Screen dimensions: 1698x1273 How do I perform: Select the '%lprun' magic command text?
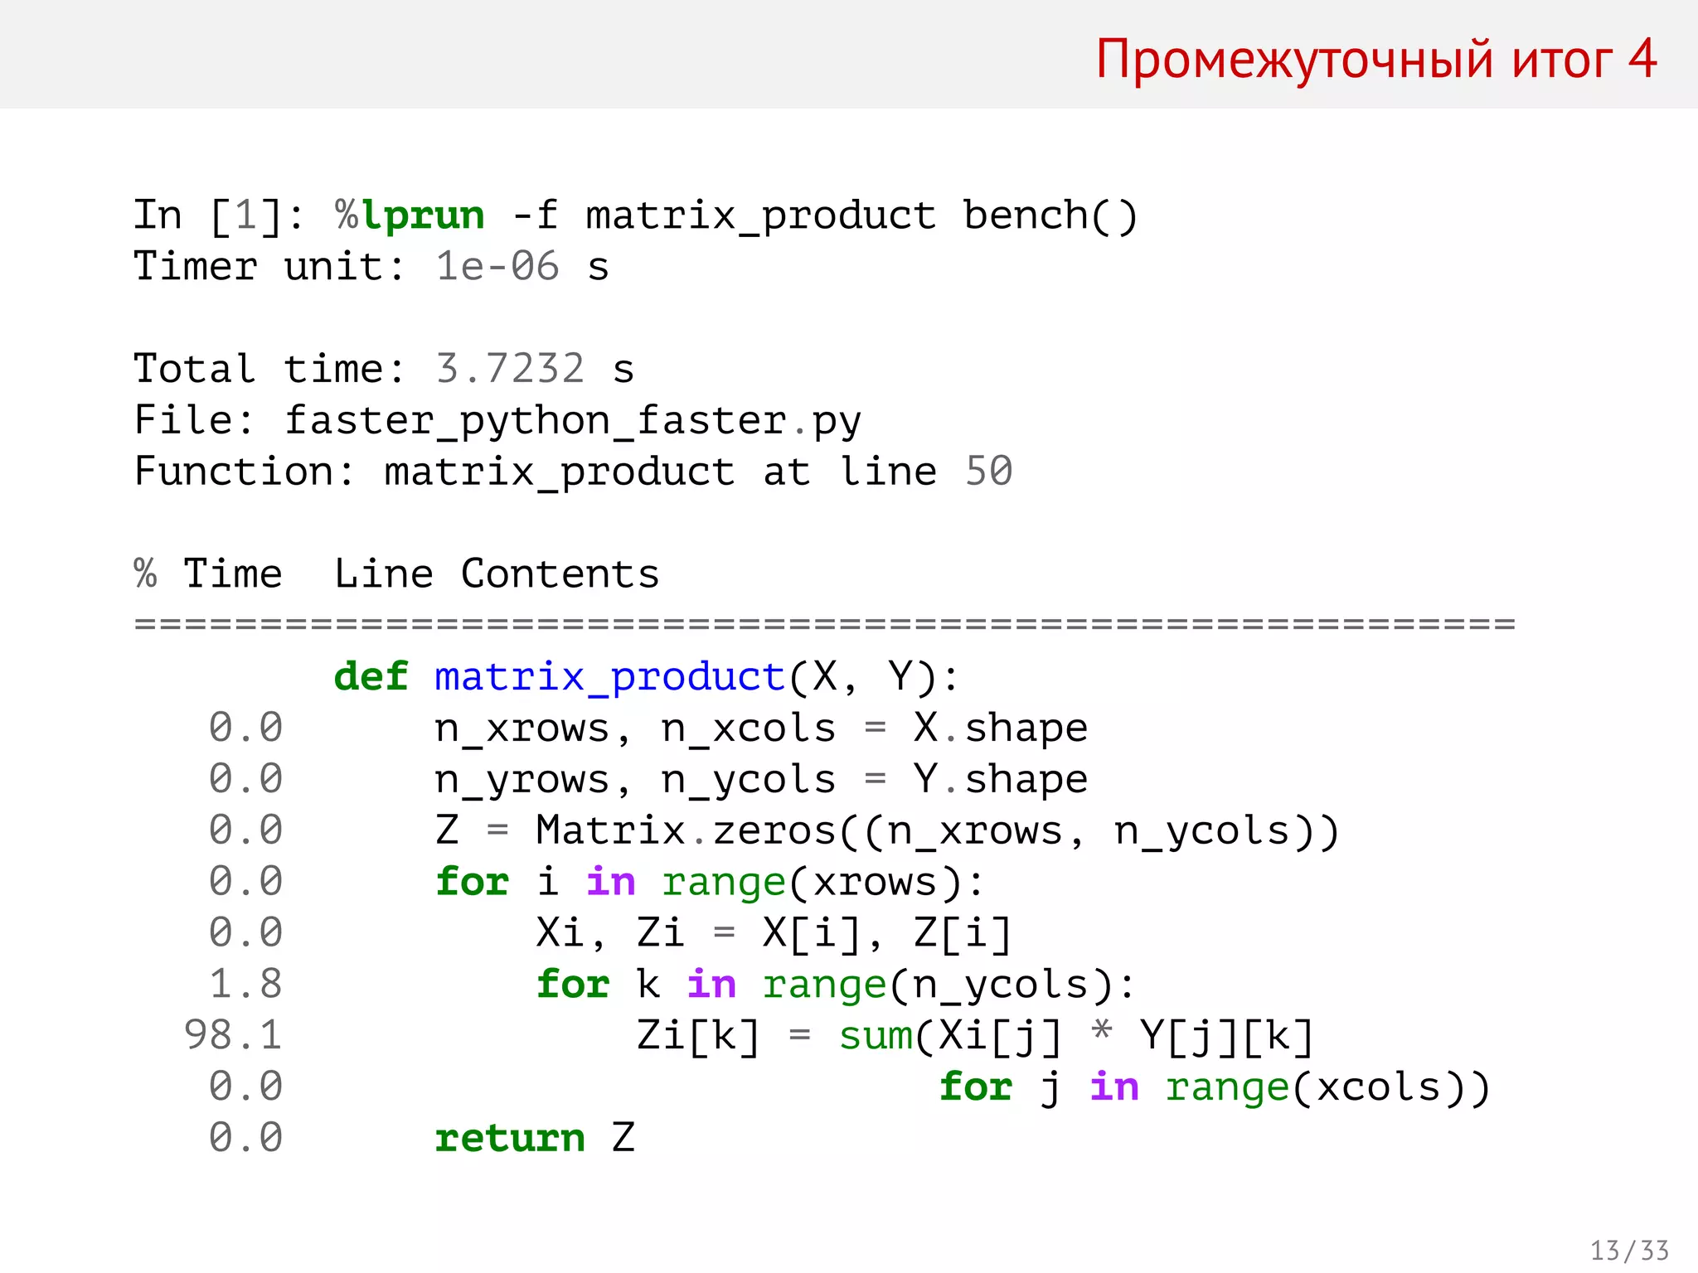(x=410, y=216)
